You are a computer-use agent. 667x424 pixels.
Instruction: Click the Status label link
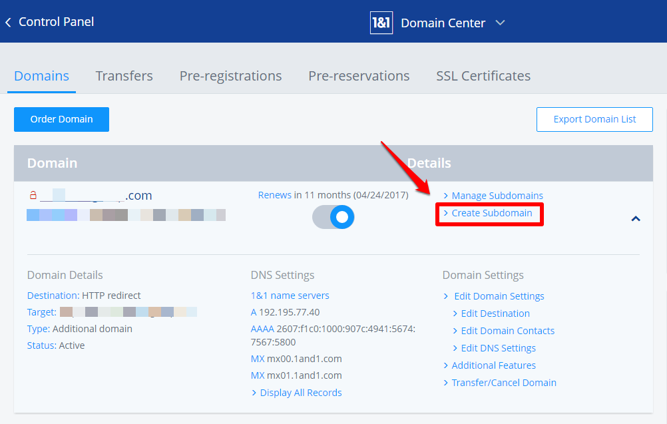[x=42, y=345]
